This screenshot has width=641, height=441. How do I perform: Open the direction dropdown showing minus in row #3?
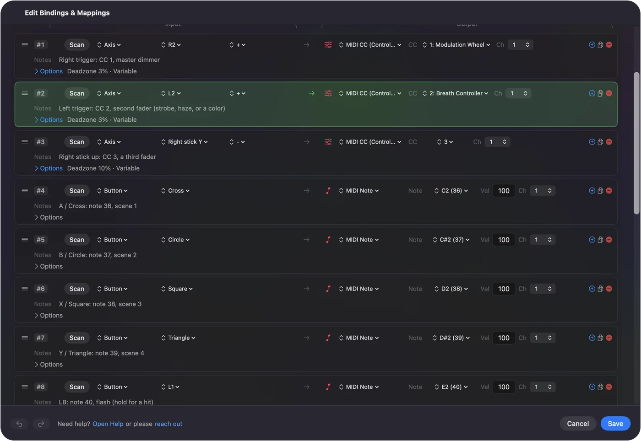click(x=238, y=142)
